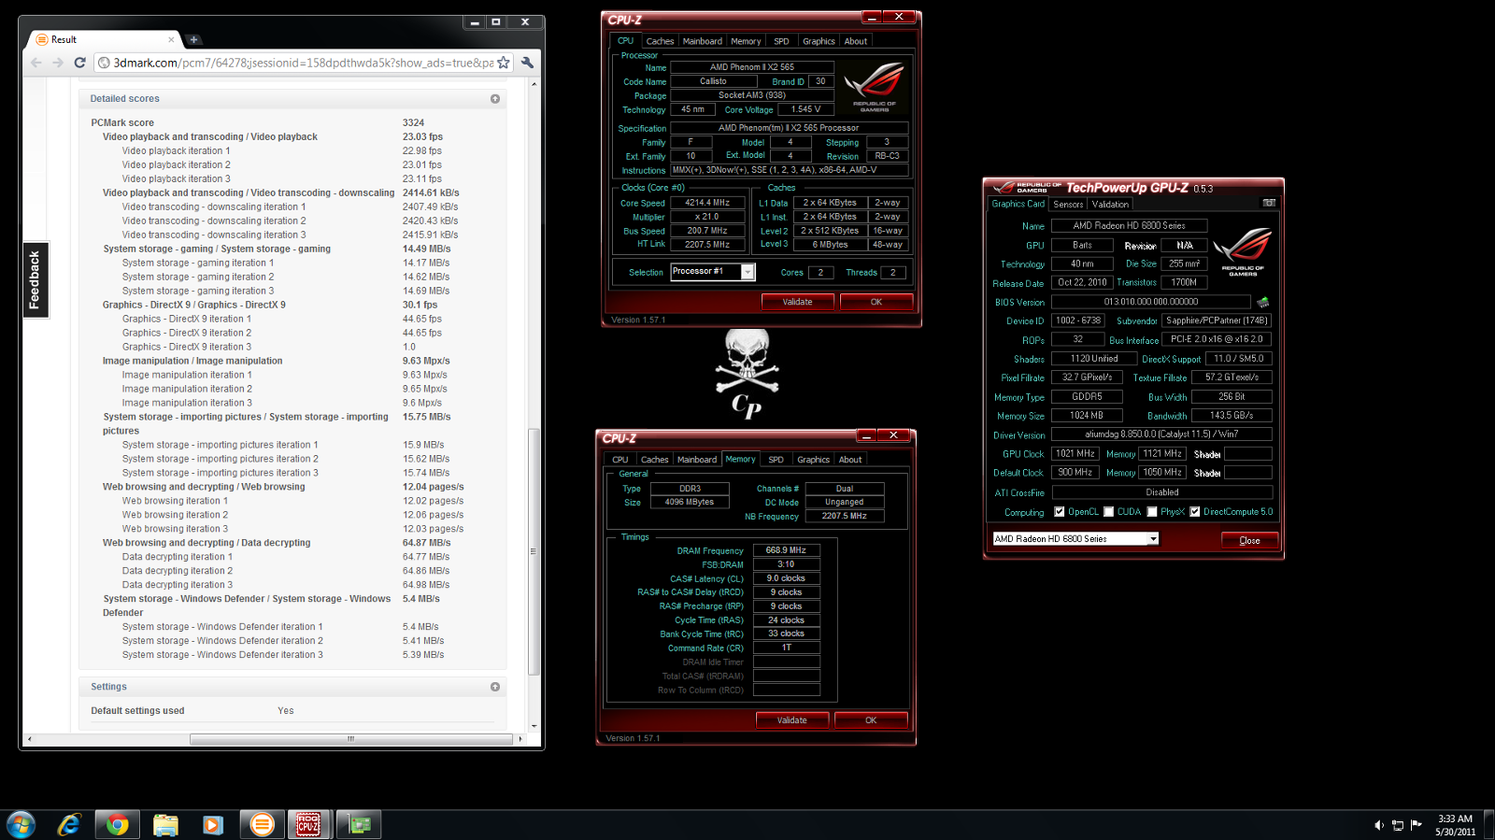Click the volume speaker tray icon
The height and width of the screenshot is (840, 1495).
1379,825
